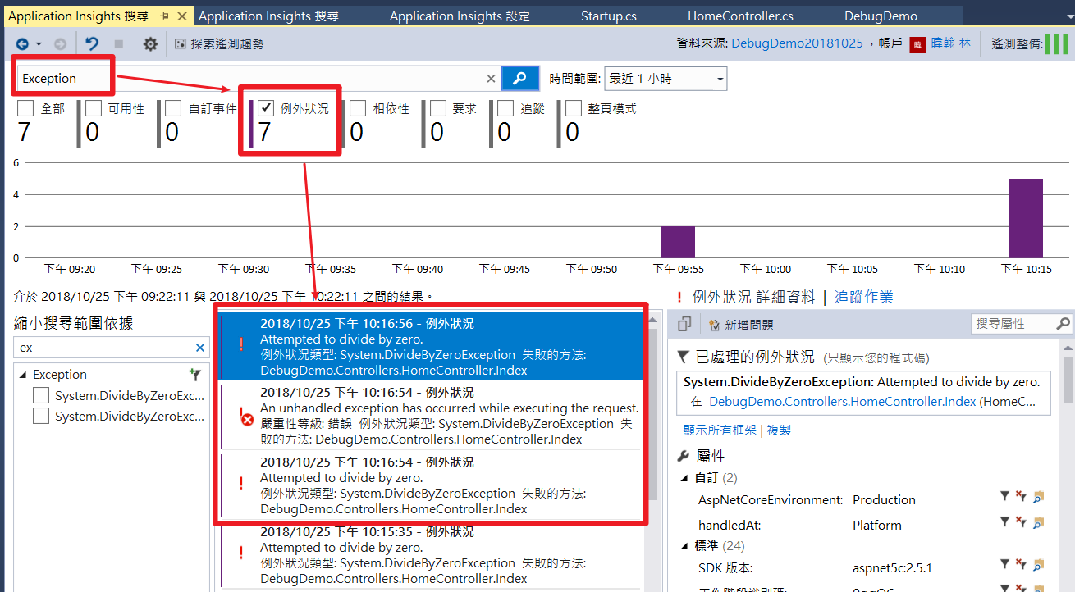
Task: Pin the active Application Insights 搜尋 tab
Action: (x=165, y=16)
